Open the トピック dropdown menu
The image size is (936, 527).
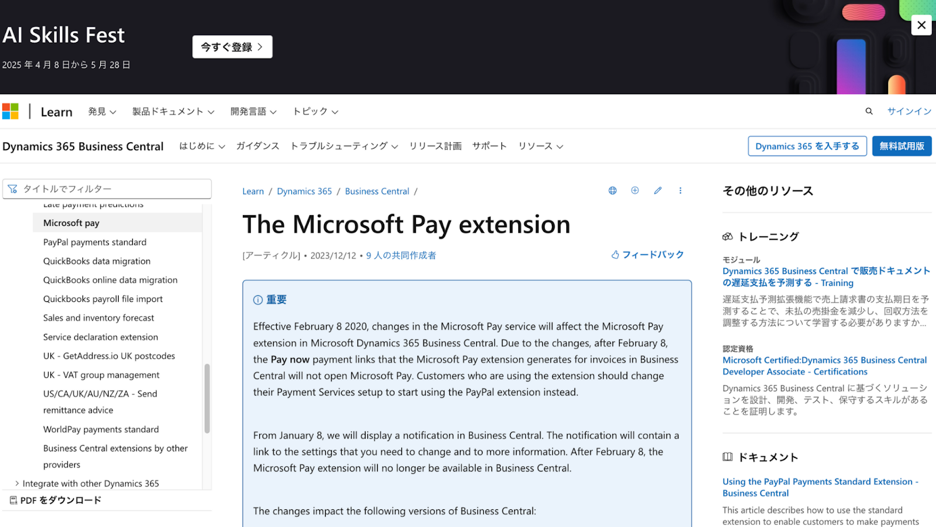point(315,112)
